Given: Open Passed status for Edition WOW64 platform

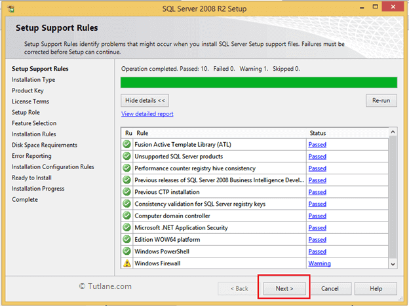Looking at the screenshot, I should click(317, 239).
